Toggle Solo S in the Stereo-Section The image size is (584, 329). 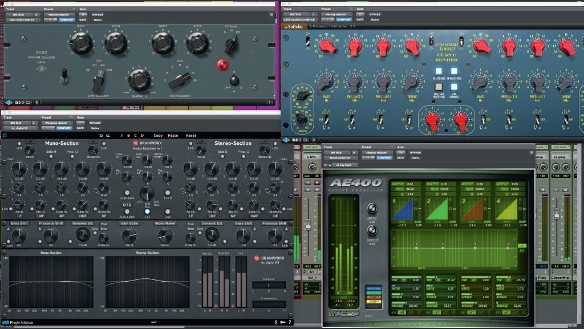pyautogui.click(x=222, y=156)
